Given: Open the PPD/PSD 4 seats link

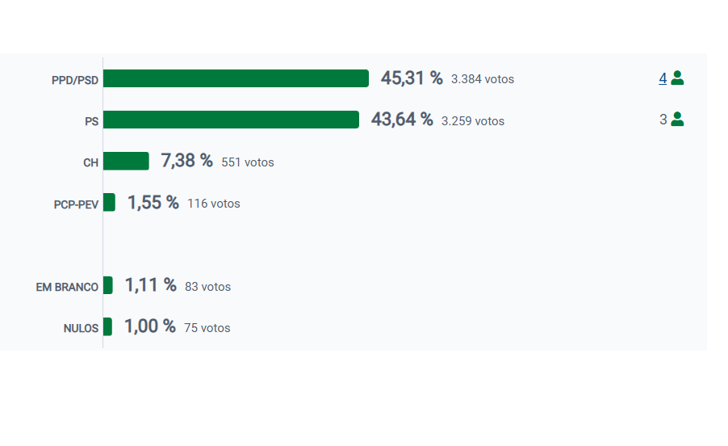Looking at the screenshot, I should tap(663, 78).
